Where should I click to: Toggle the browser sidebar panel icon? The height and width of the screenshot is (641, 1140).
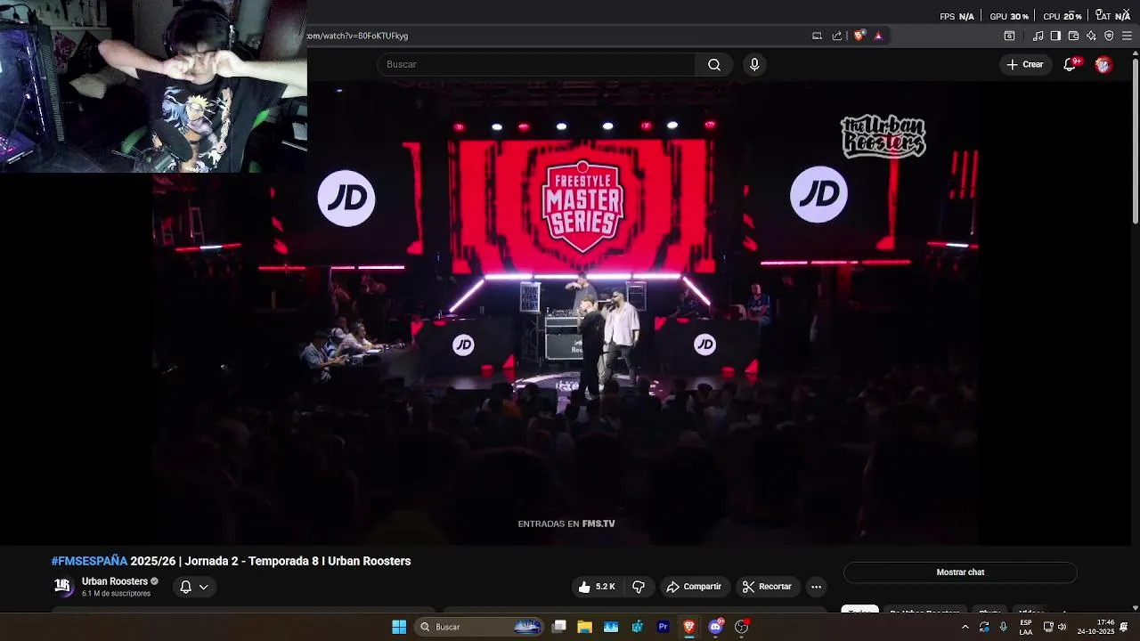pos(1055,36)
